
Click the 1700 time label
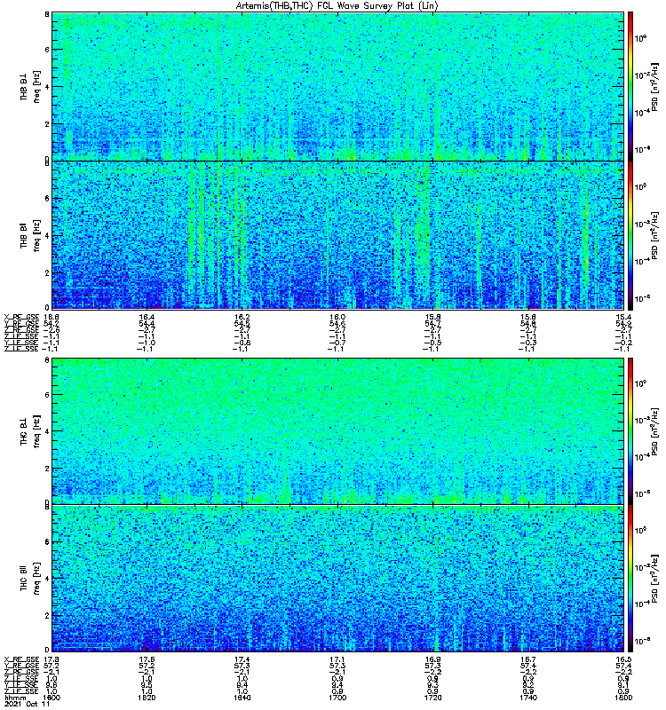point(337,698)
